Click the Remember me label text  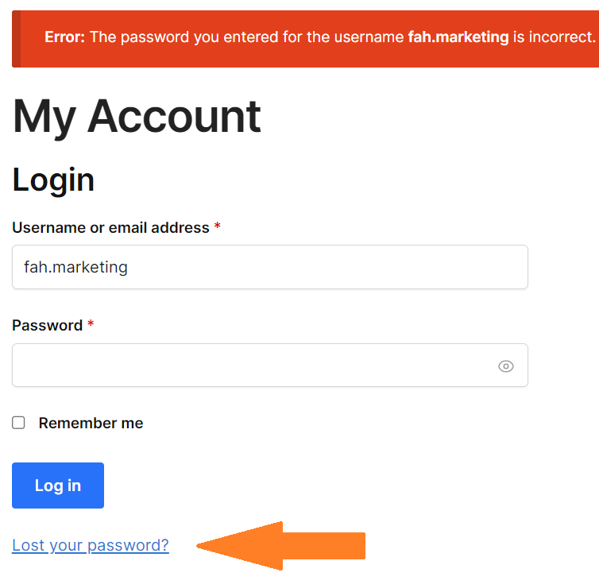[x=91, y=424]
